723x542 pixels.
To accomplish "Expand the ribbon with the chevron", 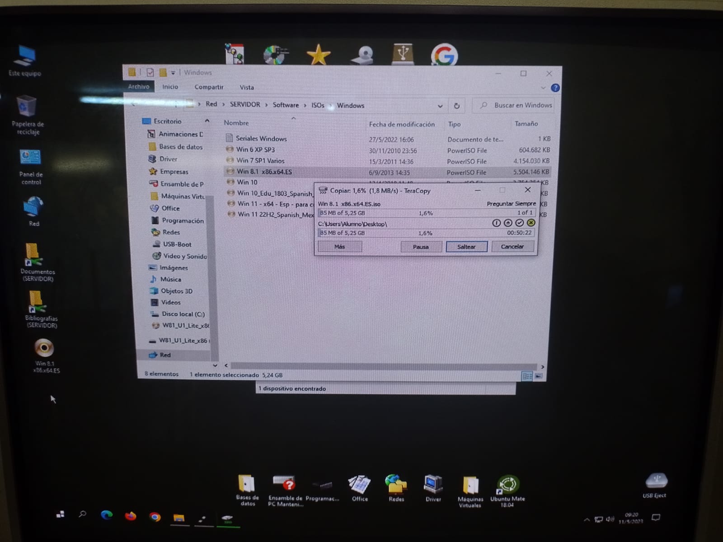I will [543, 88].
